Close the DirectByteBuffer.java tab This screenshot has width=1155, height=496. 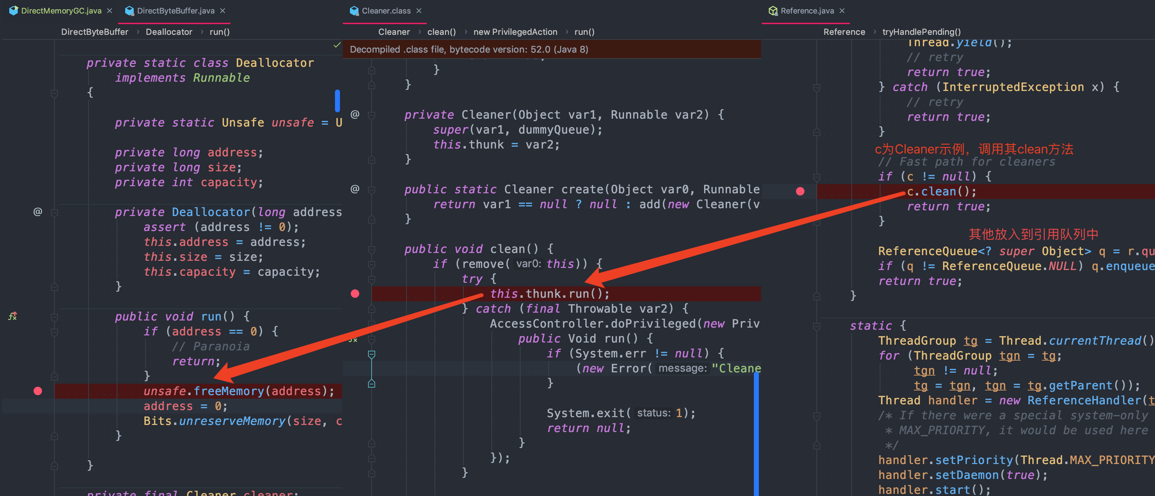223,11
